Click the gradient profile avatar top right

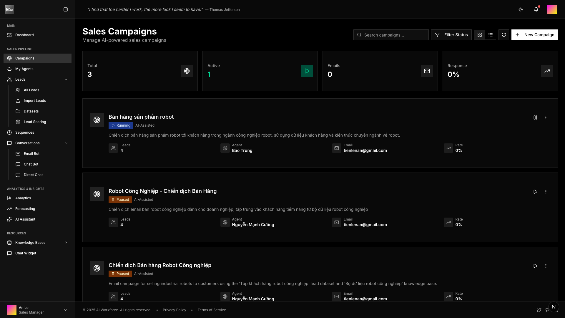(x=552, y=9)
